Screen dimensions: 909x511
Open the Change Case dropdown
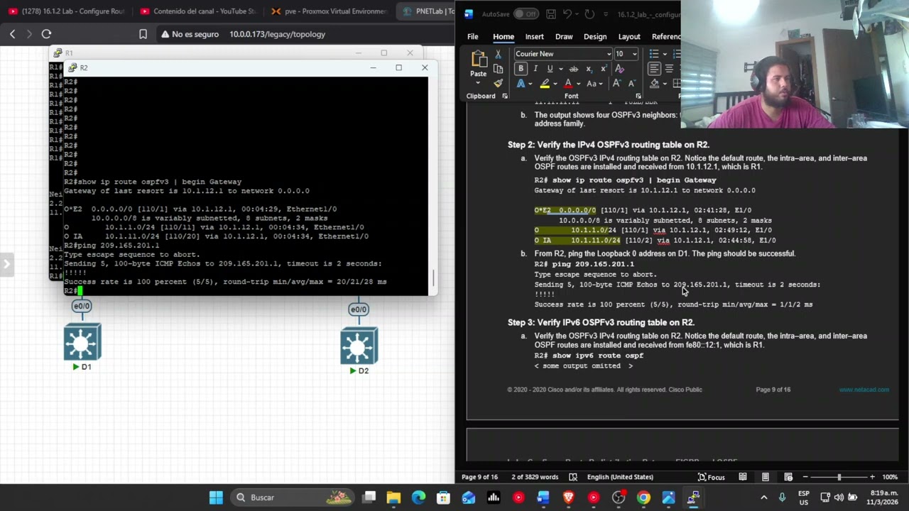(x=593, y=84)
